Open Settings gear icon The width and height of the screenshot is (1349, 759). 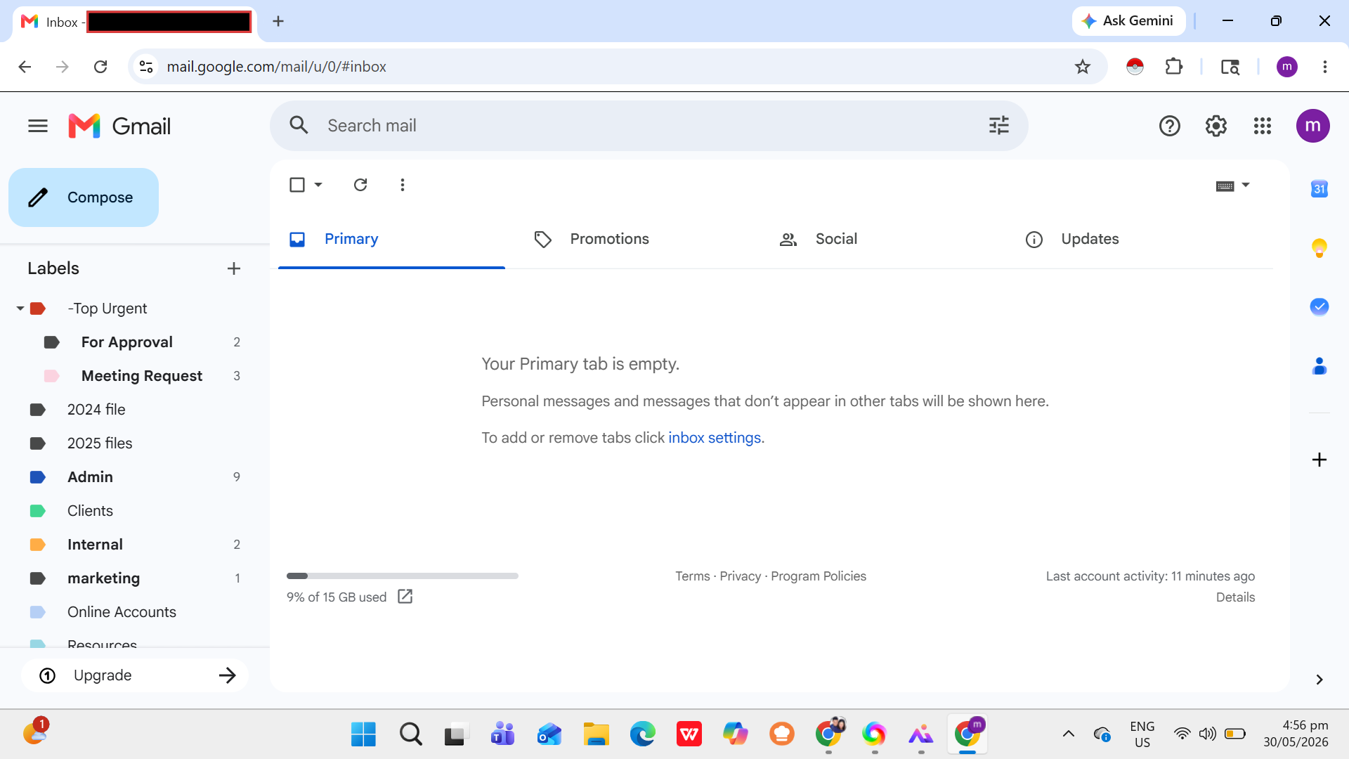pyautogui.click(x=1216, y=126)
